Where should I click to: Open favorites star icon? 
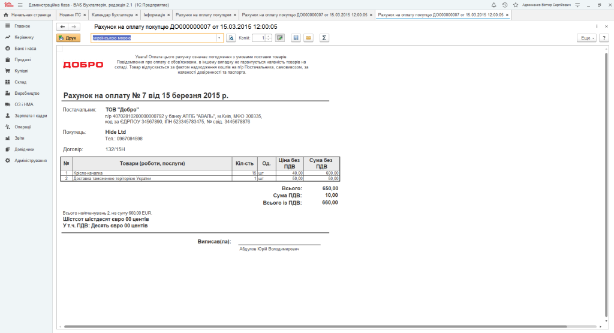515,5
